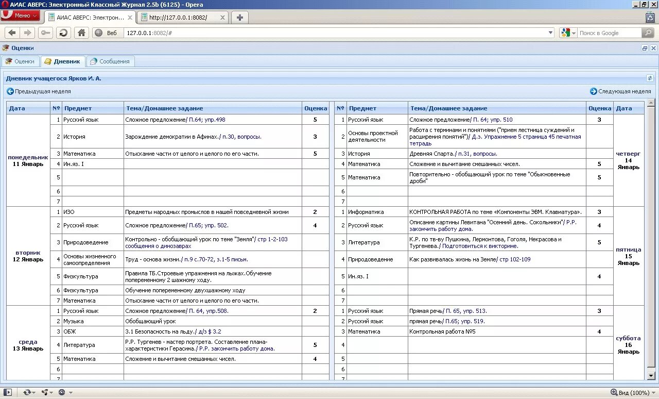Screen dimensions: 659x399
Task: Open the Google search engine selector
Action: pos(568,33)
